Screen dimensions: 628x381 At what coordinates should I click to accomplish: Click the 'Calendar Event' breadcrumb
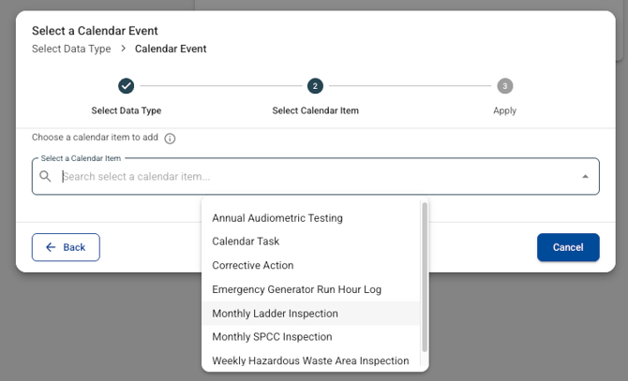pyautogui.click(x=171, y=49)
